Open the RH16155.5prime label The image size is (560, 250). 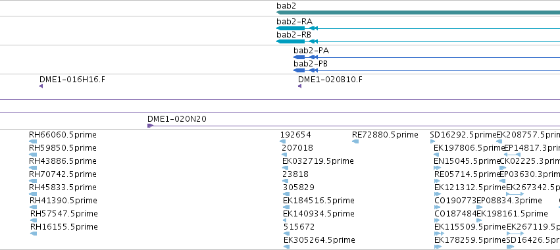pyautogui.click(x=64, y=227)
